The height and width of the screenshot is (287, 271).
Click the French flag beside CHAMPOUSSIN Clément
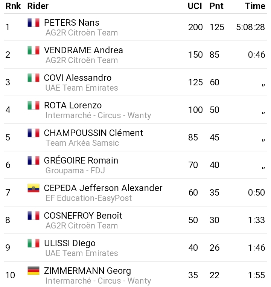(x=33, y=133)
